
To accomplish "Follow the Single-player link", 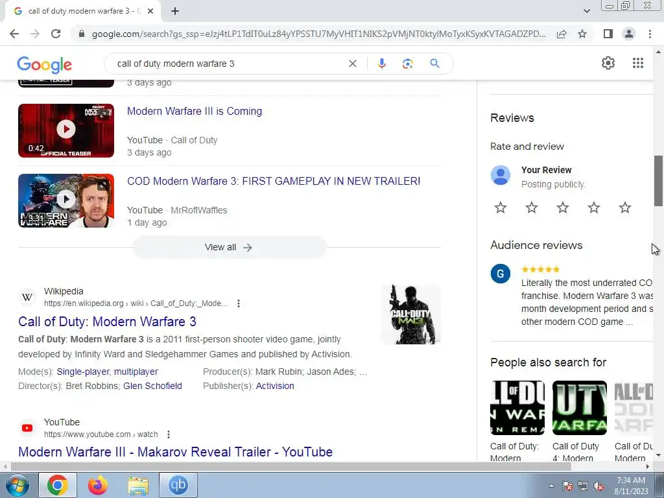I will (83, 372).
